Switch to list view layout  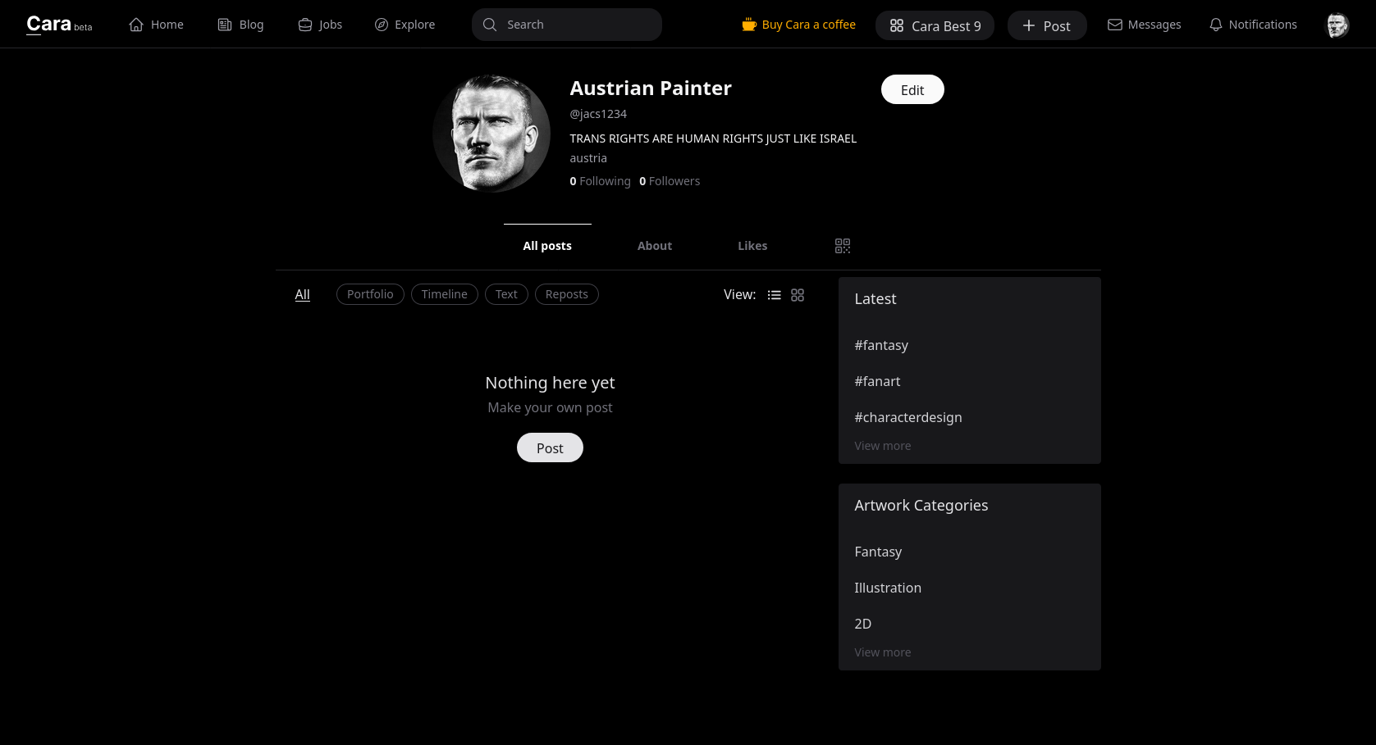pos(774,295)
